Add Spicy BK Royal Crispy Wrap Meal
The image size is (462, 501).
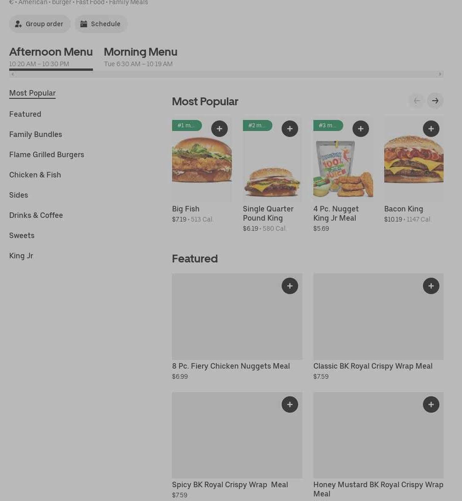[289, 404]
